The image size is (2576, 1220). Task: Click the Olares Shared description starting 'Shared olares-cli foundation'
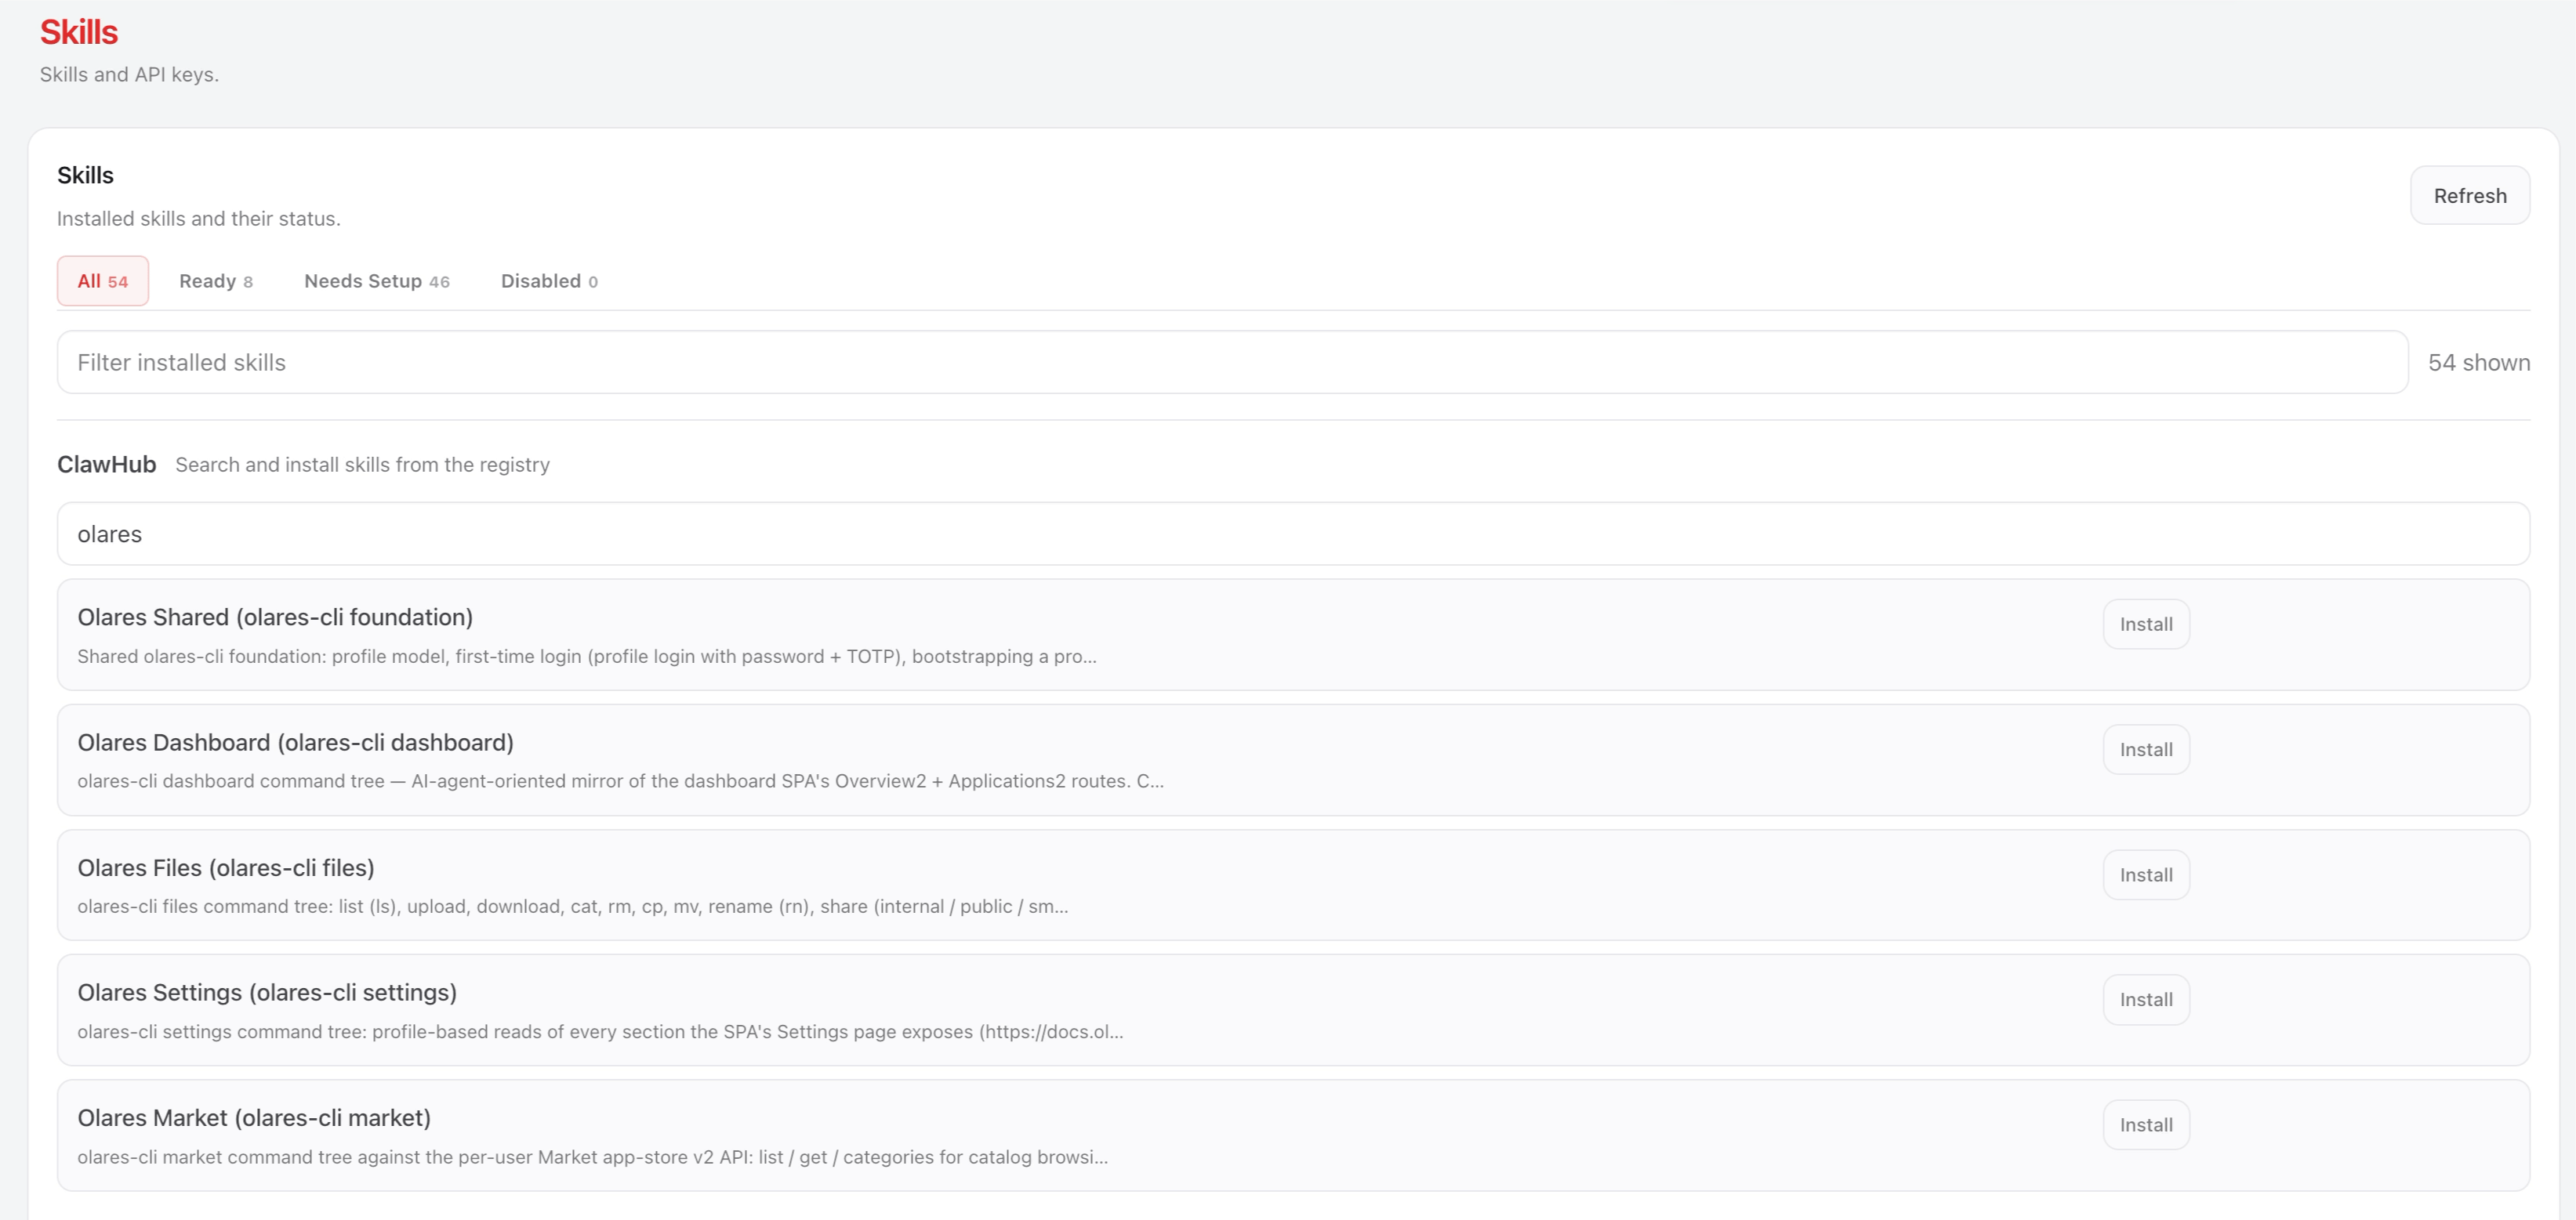[x=587, y=657]
